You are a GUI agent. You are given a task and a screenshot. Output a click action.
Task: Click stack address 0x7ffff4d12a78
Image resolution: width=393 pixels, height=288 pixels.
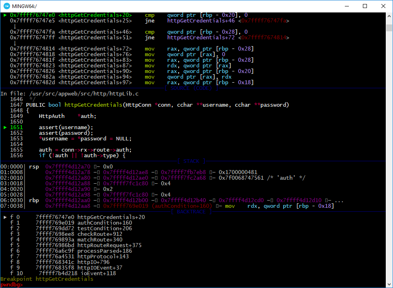(68, 172)
